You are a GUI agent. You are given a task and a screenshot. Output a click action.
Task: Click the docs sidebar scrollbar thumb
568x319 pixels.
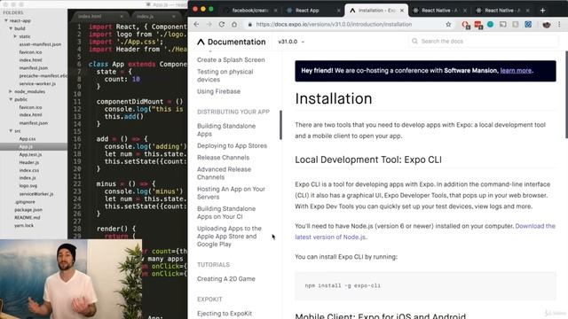click(280, 125)
